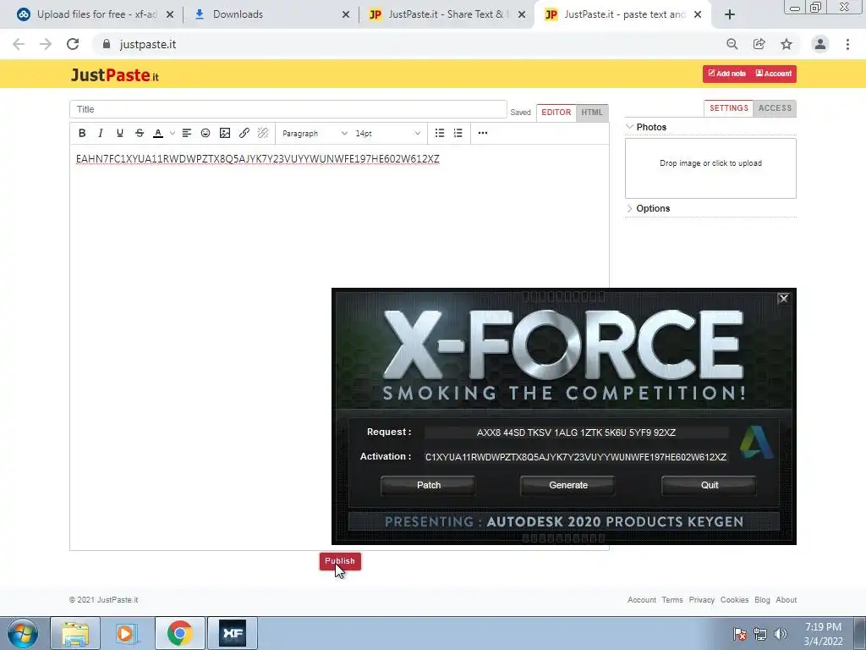Click the Chrome taskbar icon
Screen dimensions: 866x650
click(x=179, y=633)
